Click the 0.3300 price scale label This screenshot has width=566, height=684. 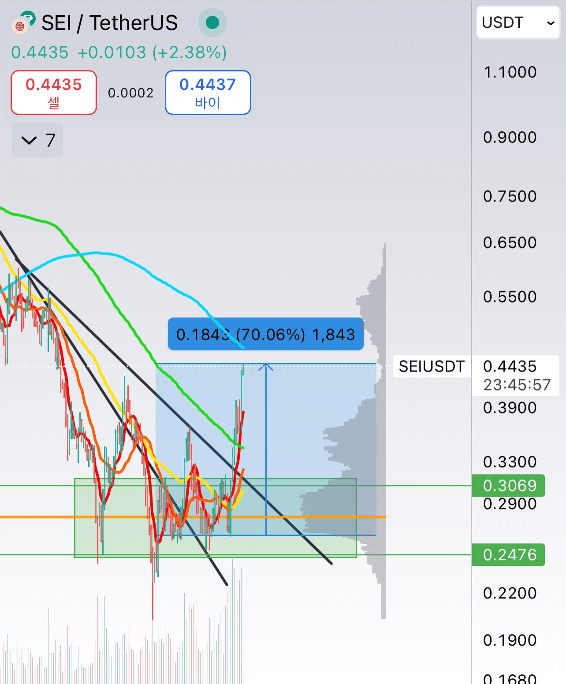point(510,462)
